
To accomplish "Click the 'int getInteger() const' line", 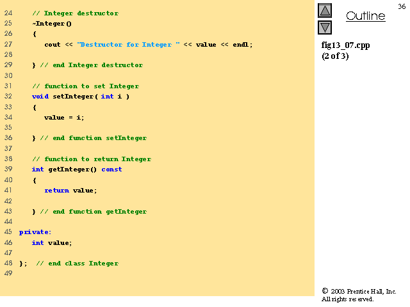I will coord(77,169).
